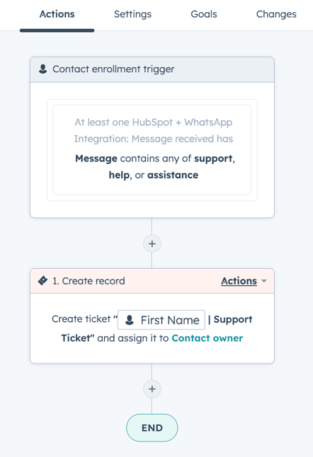
Task: Click the ticket icon beside Create record
Action: 42,281
